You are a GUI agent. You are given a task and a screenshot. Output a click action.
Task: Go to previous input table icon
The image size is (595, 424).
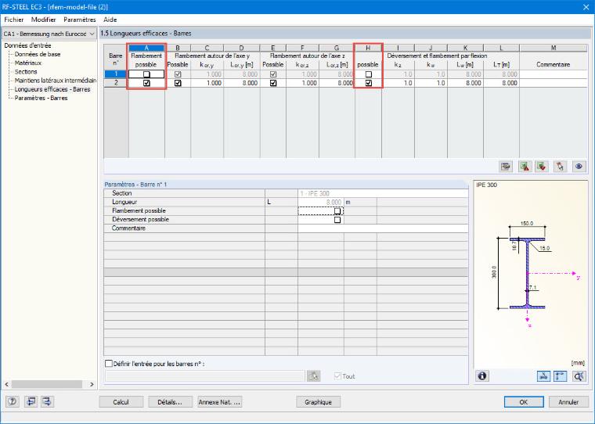(31, 401)
